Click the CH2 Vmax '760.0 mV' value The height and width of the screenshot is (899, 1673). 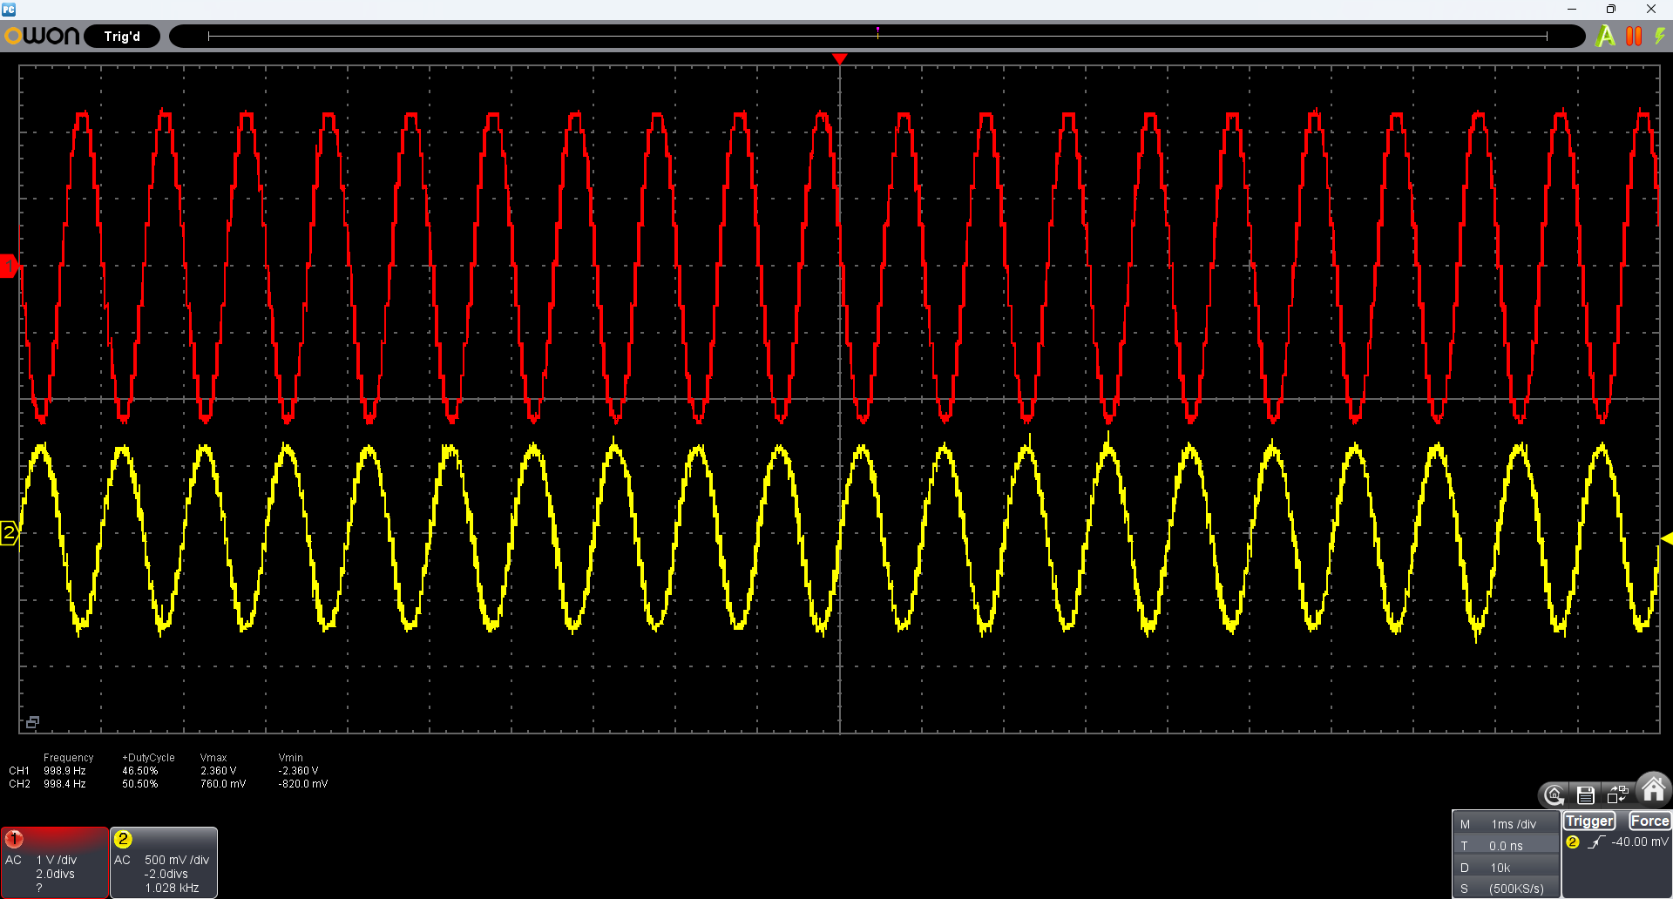tap(223, 784)
